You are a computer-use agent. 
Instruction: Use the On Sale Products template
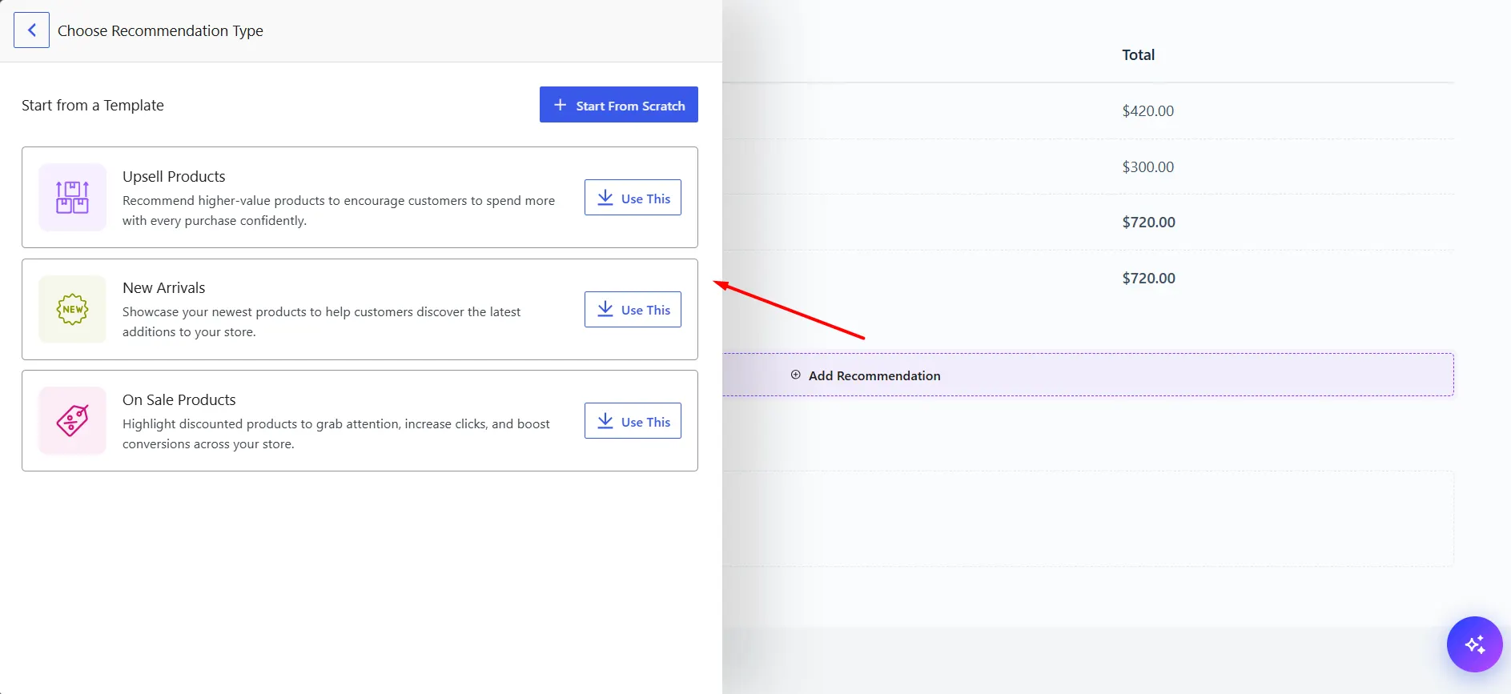click(x=633, y=421)
